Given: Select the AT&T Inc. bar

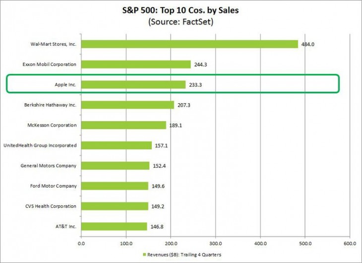Looking at the screenshot, I should [114, 226].
